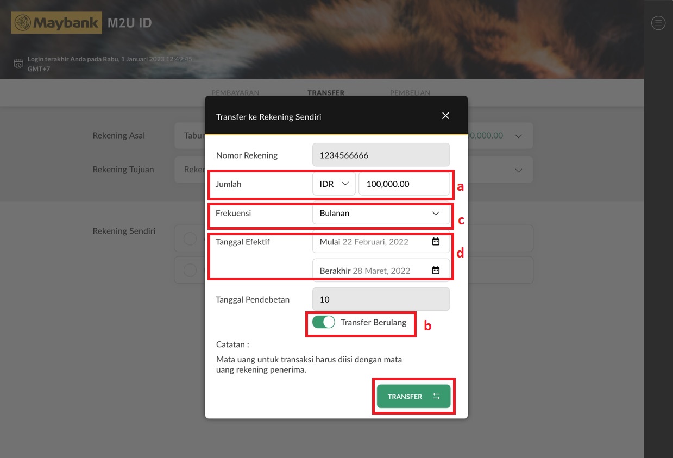Click the Nomor Rekening field

tap(381, 155)
